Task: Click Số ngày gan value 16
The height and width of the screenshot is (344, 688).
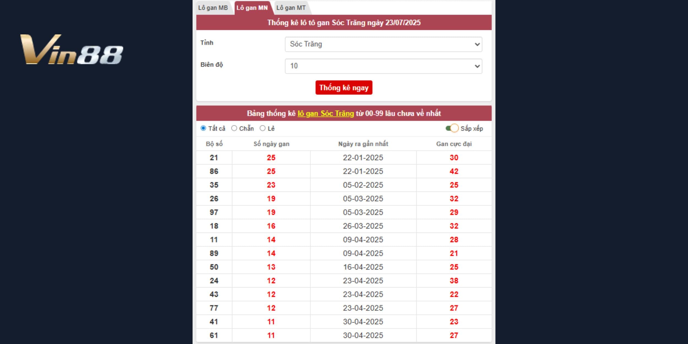Action: point(271,226)
